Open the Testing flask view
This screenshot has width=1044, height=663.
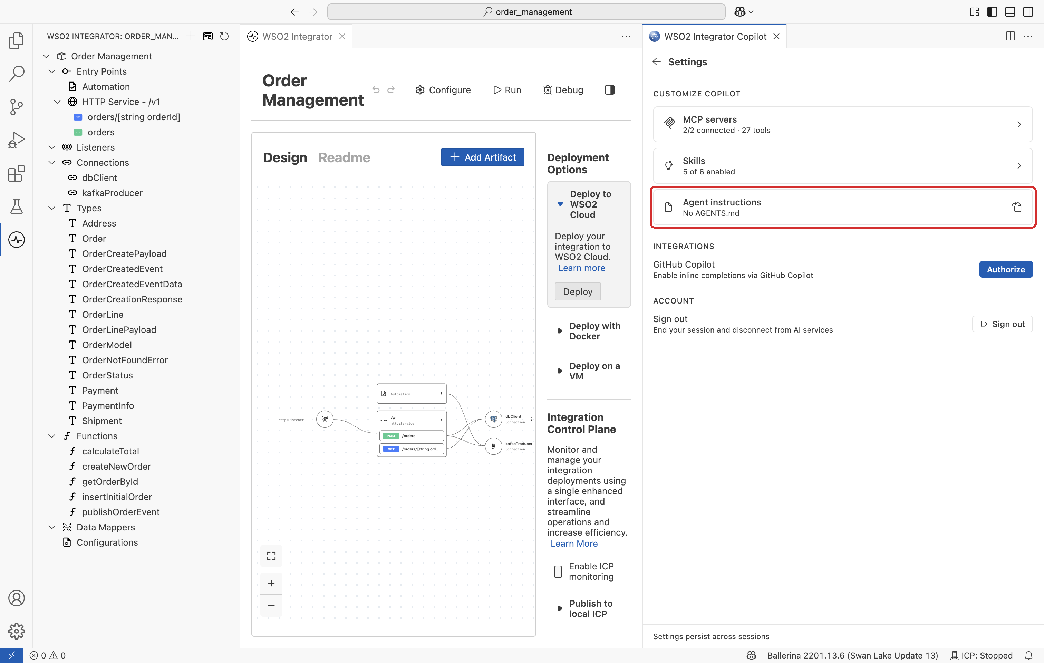pyautogui.click(x=17, y=206)
